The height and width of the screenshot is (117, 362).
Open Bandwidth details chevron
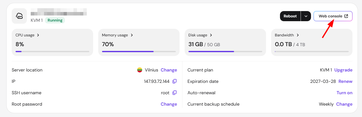pos(298,35)
